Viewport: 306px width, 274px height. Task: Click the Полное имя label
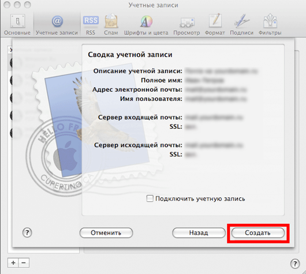[162, 80]
